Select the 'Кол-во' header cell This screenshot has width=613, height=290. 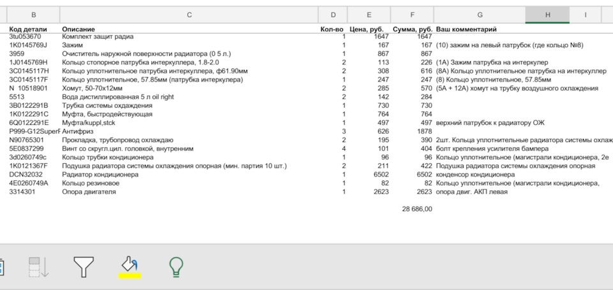click(x=332, y=29)
